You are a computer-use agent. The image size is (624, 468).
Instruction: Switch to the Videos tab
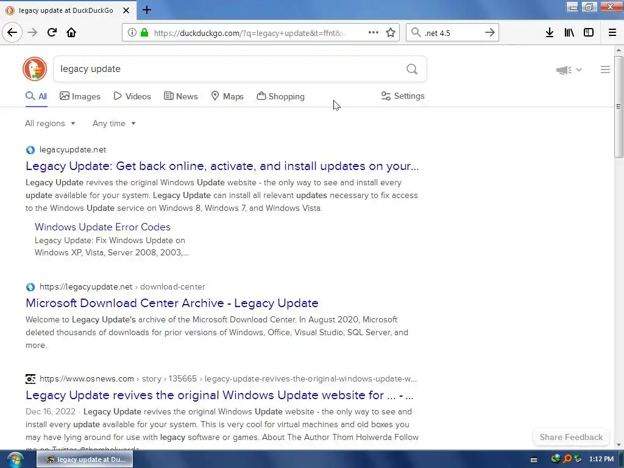point(132,96)
